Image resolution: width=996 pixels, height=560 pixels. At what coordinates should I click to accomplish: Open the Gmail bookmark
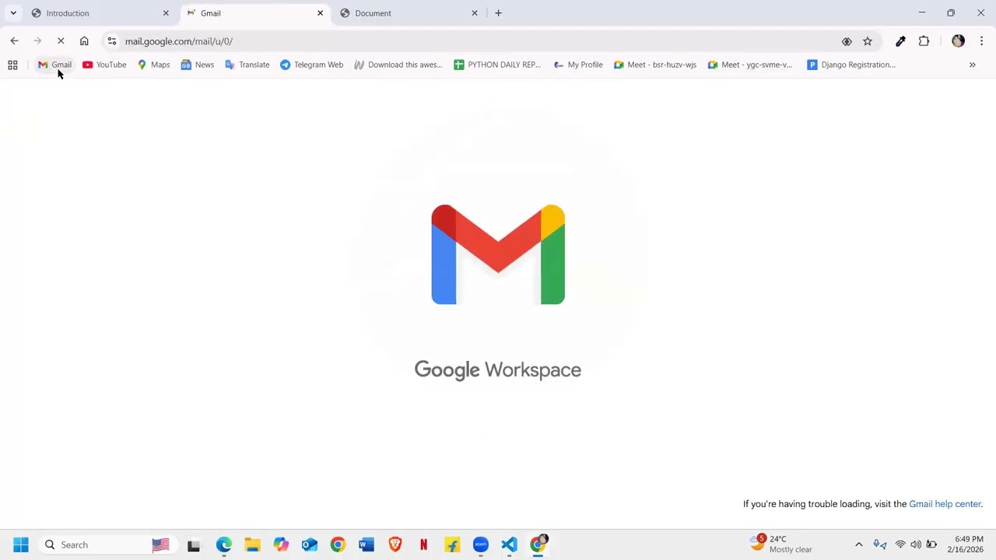[54, 65]
